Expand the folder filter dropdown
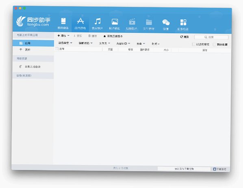Screen dimensions: 243x188 pyautogui.click(x=104, y=43)
